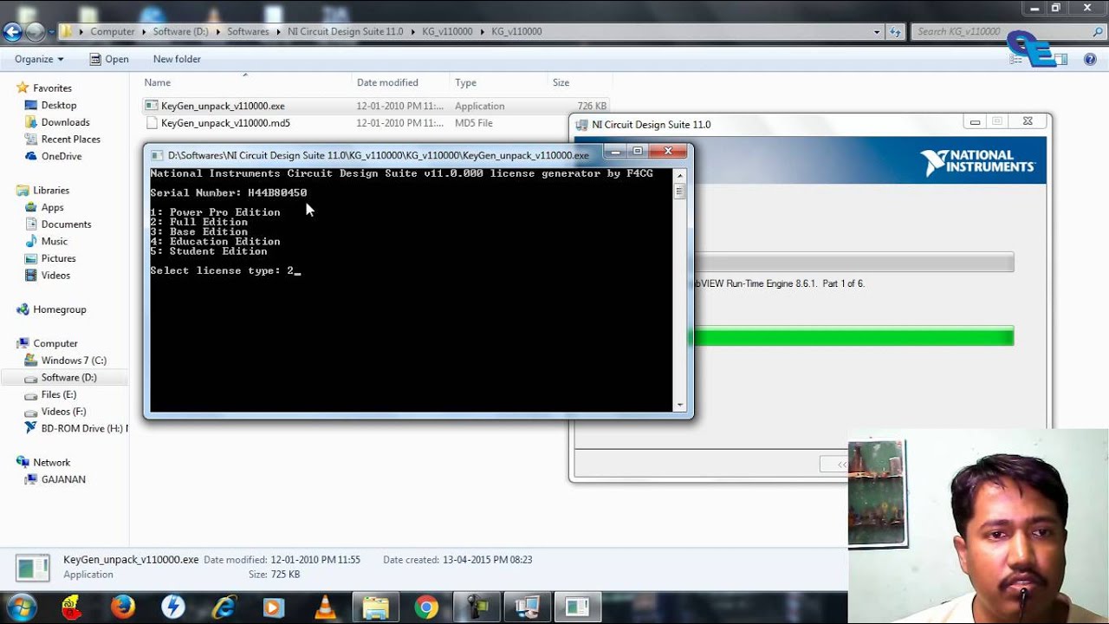Image resolution: width=1109 pixels, height=624 pixels.
Task: Open the Documents library
Action: [66, 224]
